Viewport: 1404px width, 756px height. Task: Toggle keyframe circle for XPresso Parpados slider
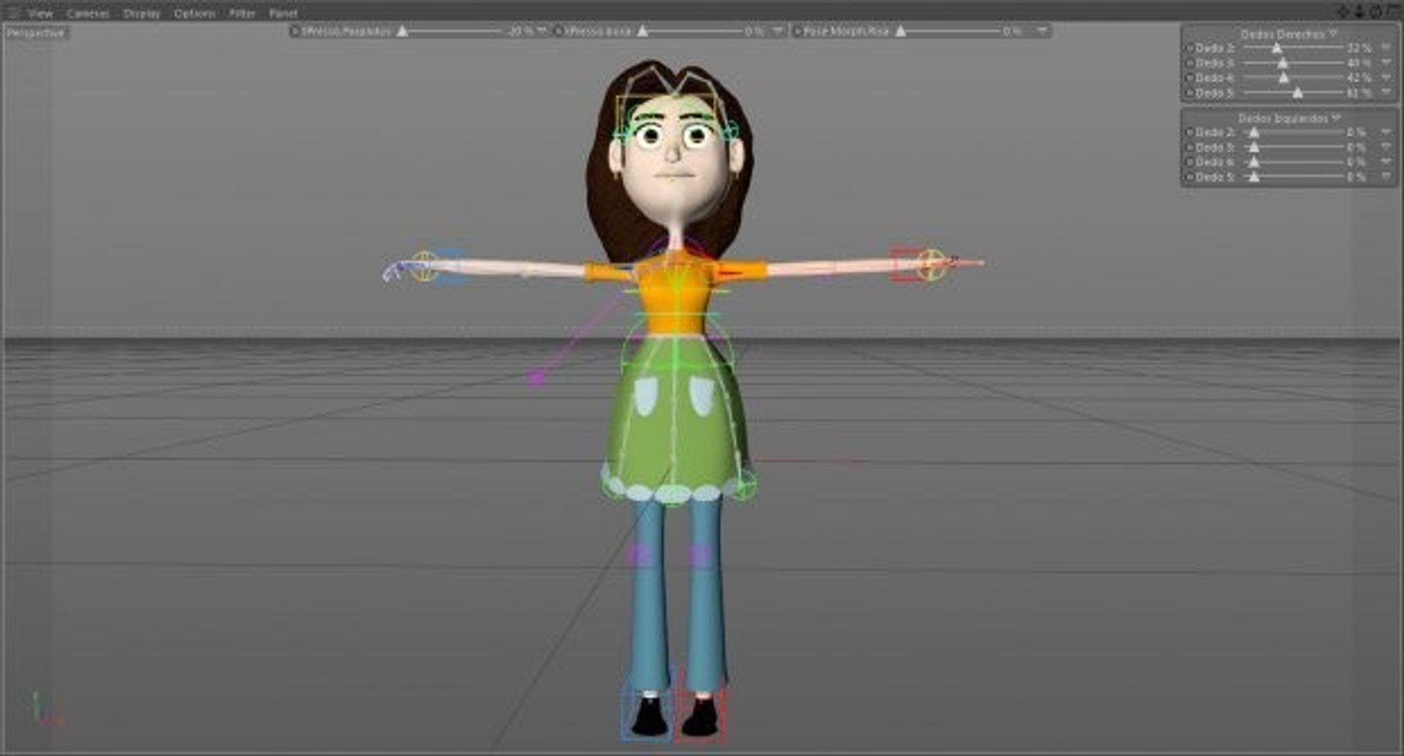295,31
